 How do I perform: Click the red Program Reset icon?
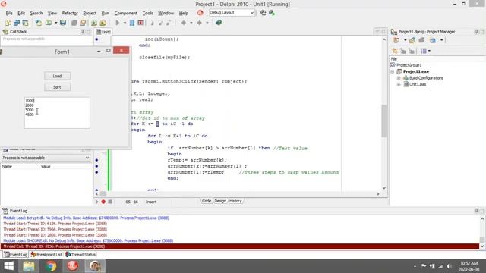pyautogui.click(x=140, y=23)
